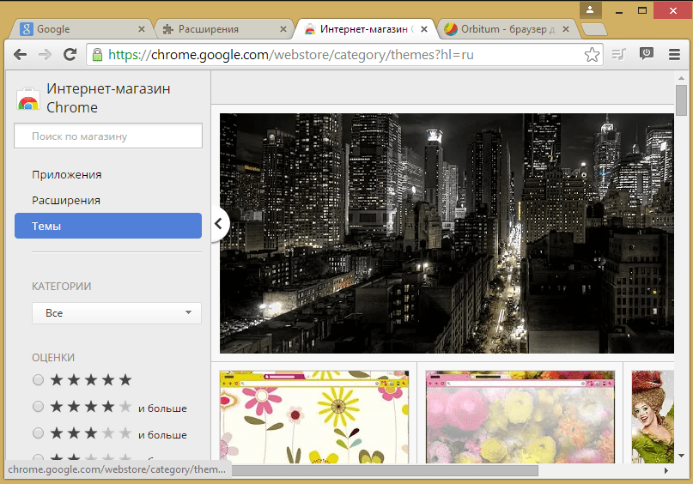Click the user profile icon in title bar
This screenshot has width=693, height=484.
(591, 10)
